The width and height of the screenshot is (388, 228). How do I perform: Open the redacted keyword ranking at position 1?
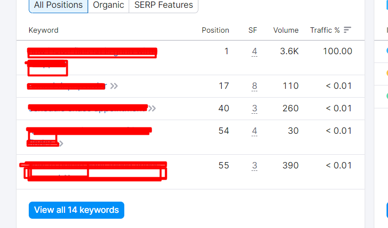point(92,62)
